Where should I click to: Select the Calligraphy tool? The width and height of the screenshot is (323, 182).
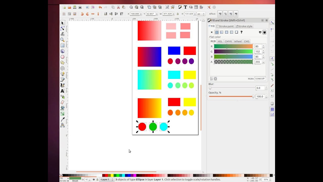click(x=62, y=85)
